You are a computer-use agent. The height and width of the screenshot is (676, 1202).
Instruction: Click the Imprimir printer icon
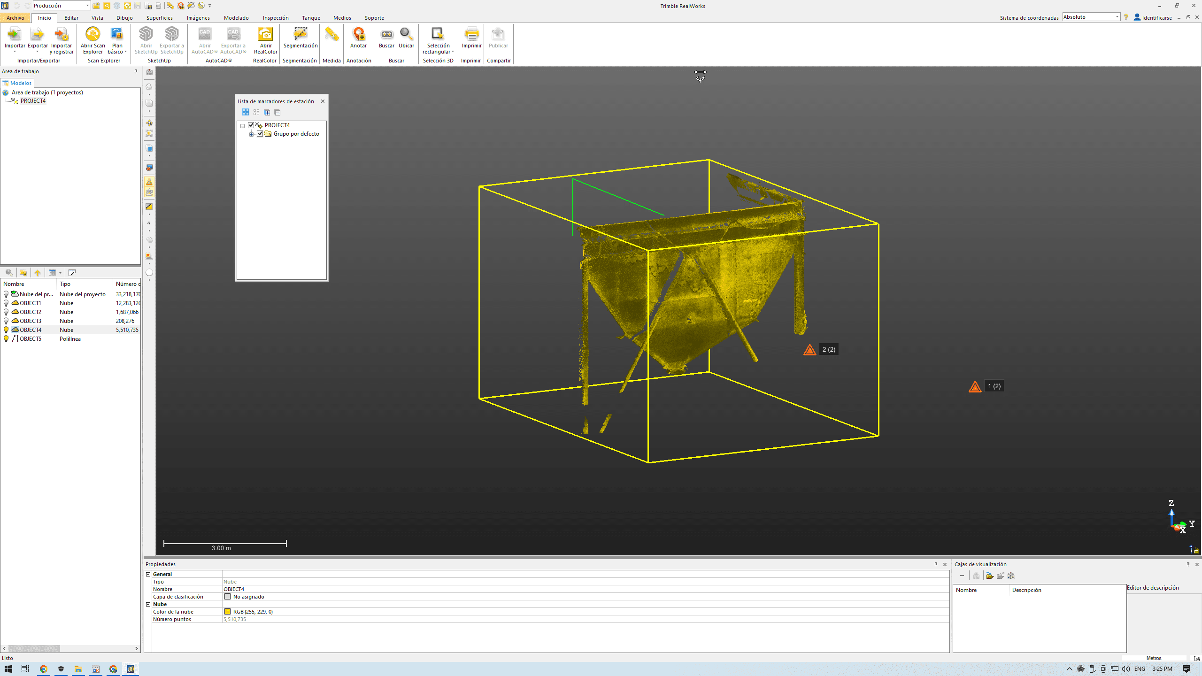[x=471, y=34]
